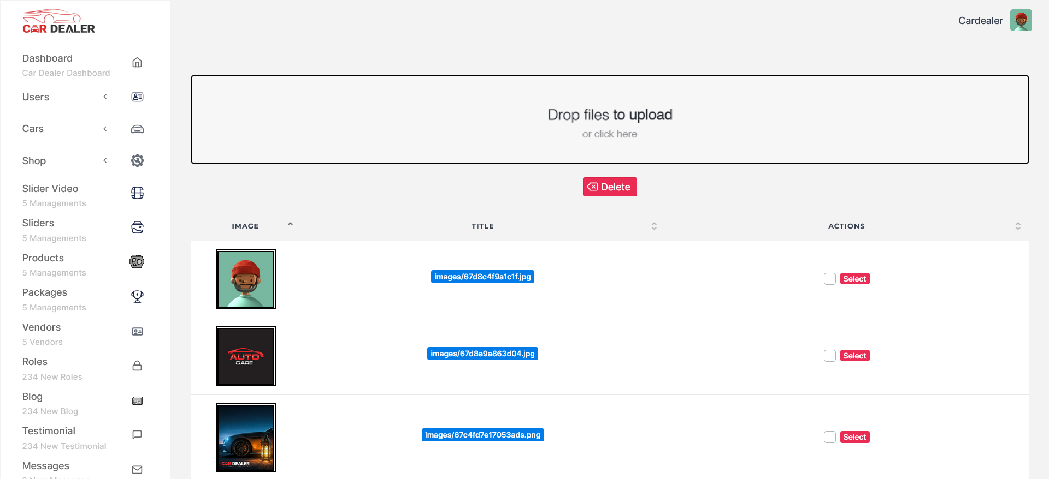This screenshot has height=479, width=1049.
Task: Open the Auto Care logo thumbnail
Action: pyautogui.click(x=246, y=356)
